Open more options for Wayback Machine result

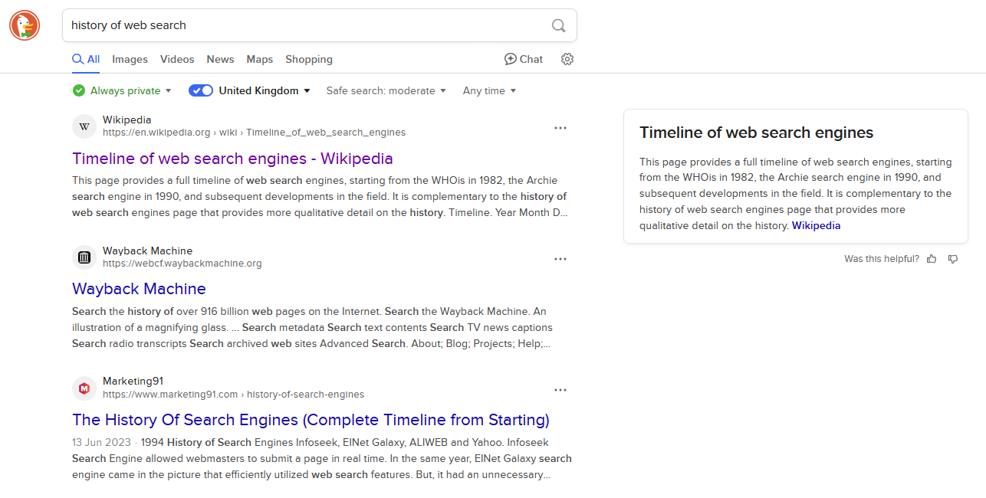tap(560, 259)
